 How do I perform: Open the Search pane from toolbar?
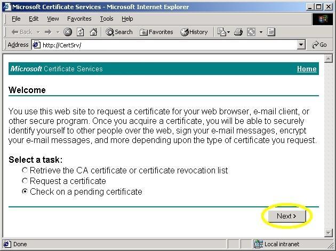119,32
